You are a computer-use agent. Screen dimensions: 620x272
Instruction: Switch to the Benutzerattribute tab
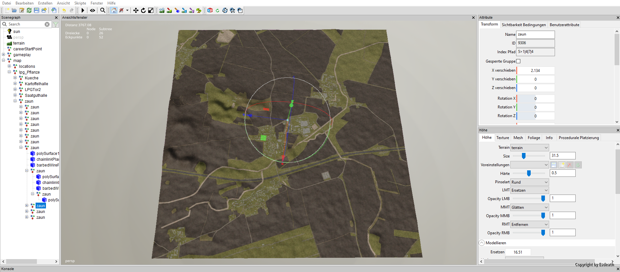tap(564, 25)
